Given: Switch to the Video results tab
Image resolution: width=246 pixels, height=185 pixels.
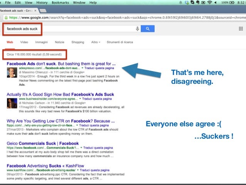Looking at the screenshot, I should pyautogui.click(x=24, y=42).
